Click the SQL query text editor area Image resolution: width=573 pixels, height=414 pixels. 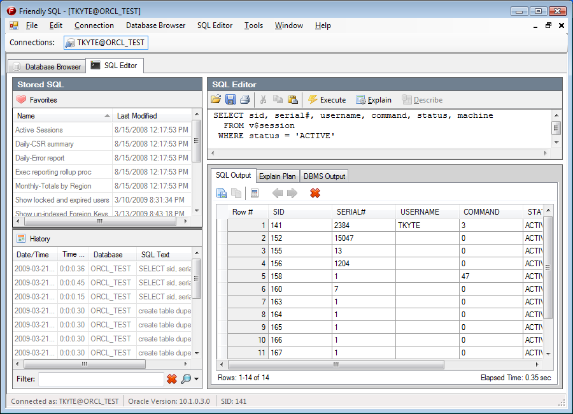click(379, 129)
